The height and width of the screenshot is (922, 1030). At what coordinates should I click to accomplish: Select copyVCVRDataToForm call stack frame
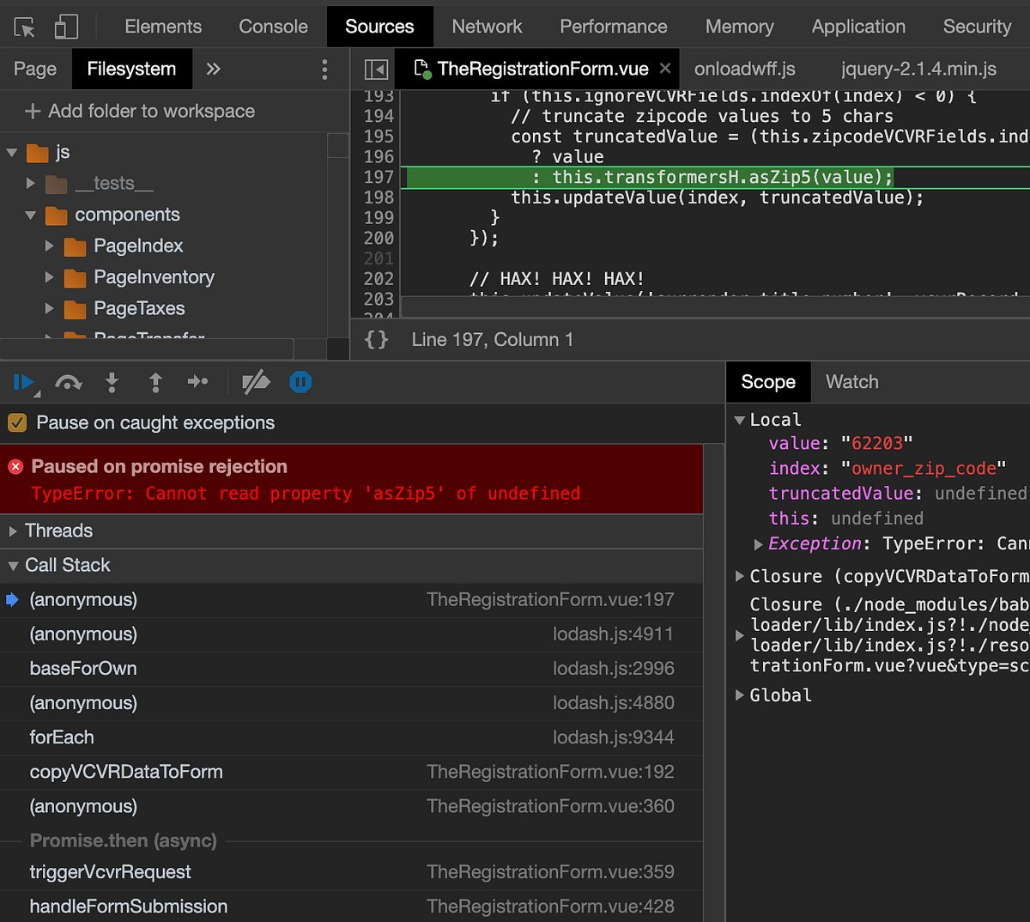click(351, 772)
